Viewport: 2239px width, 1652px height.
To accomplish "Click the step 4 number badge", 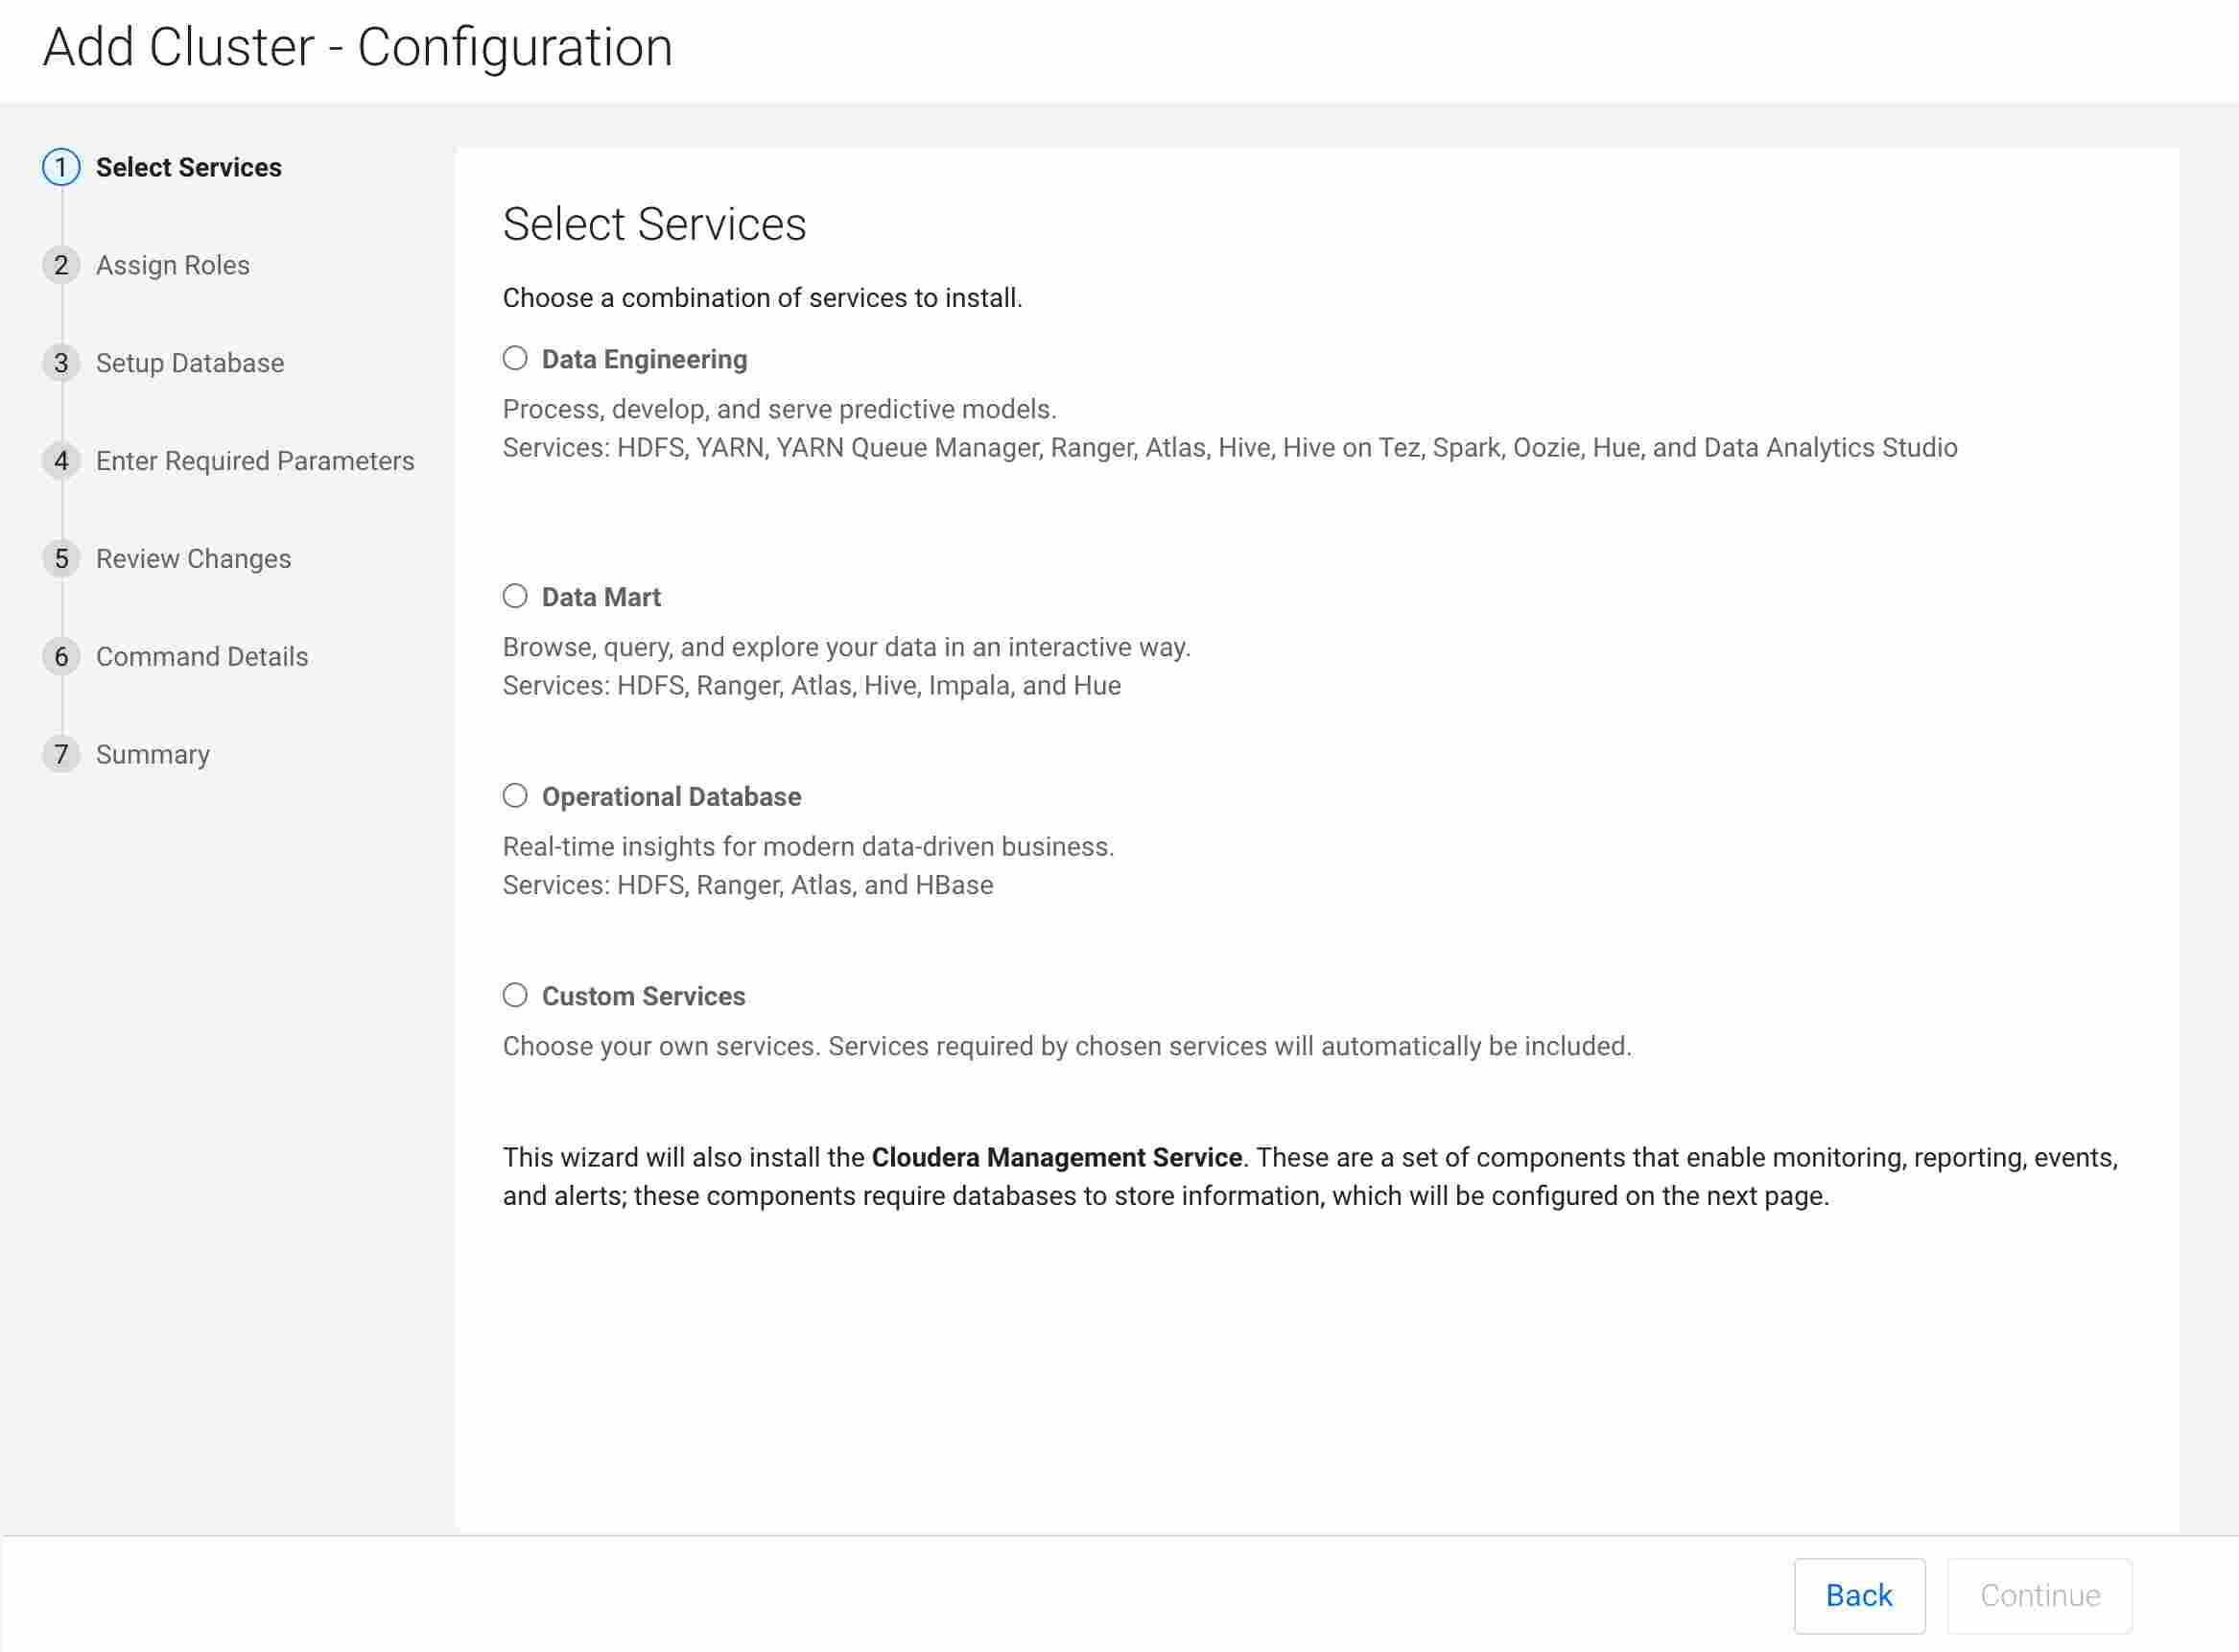I will coord(61,461).
